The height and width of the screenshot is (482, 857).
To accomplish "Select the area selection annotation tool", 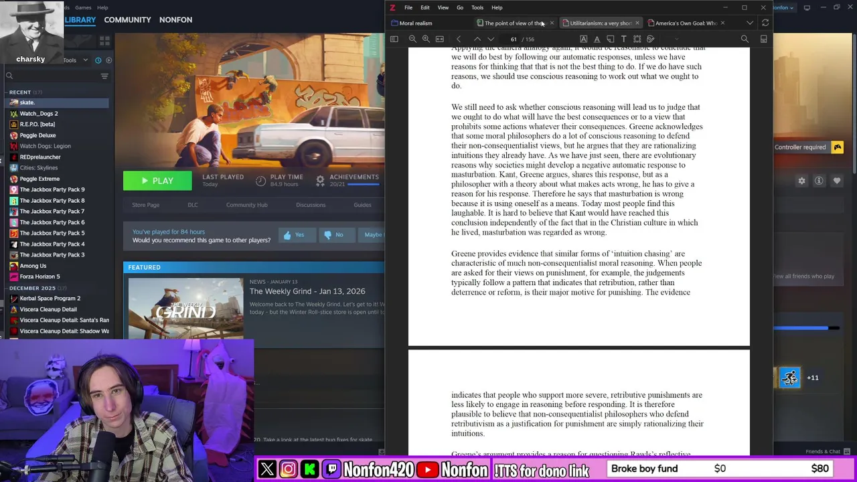I will click(x=637, y=39).
